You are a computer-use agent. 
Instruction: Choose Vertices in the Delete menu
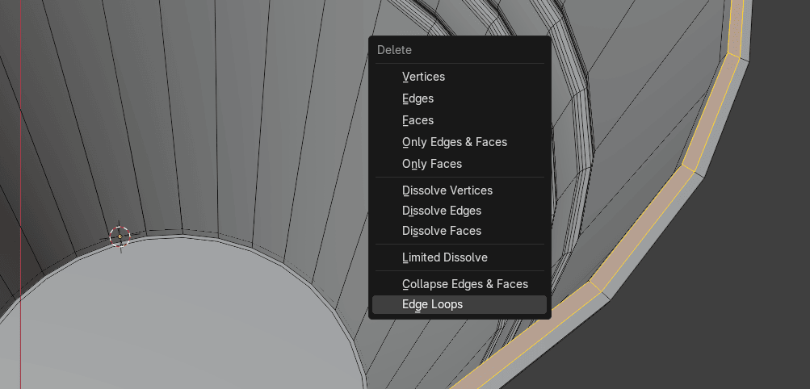pyautogui.click(x=423, y=77)
